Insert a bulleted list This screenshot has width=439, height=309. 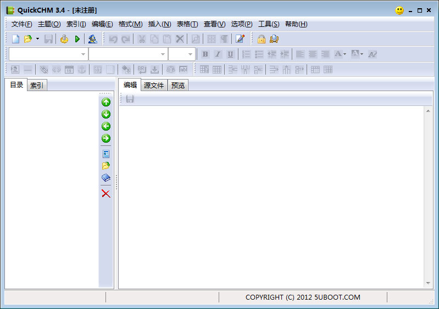pyautogui.click(x=259, y=54)
